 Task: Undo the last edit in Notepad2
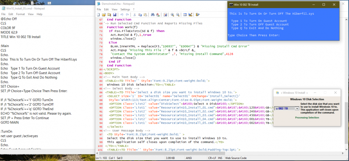coord(121,15)
